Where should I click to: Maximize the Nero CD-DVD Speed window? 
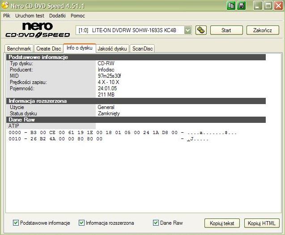tap(268, 6)
